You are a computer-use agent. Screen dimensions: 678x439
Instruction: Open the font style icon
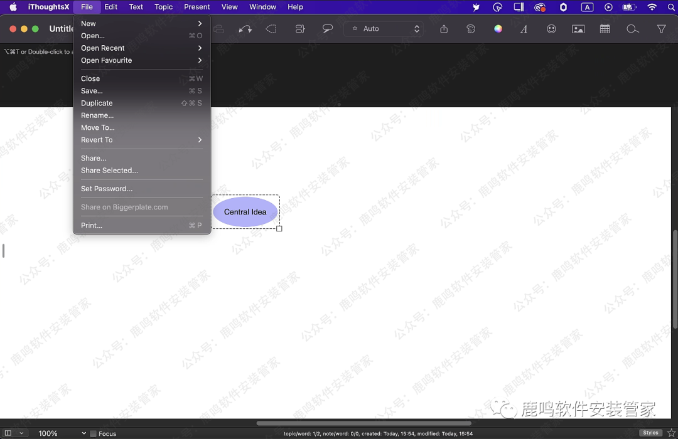524,29
